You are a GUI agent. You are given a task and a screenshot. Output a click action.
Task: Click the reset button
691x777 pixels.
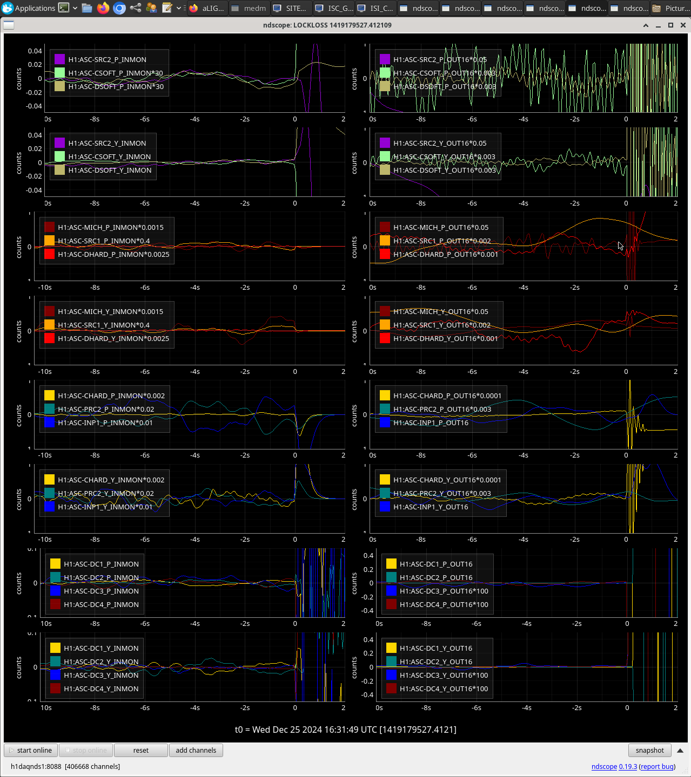click(x=141, y=751)
